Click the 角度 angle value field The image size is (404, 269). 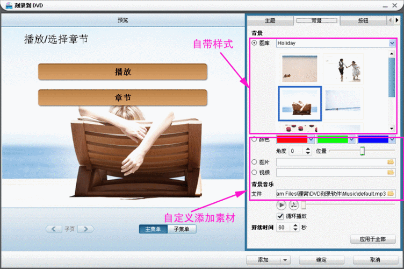tap(297, 151)
